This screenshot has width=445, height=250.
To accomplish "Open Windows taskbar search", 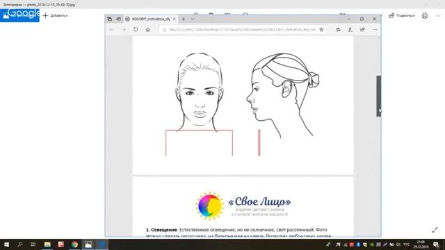I will [x=20, y=244].
